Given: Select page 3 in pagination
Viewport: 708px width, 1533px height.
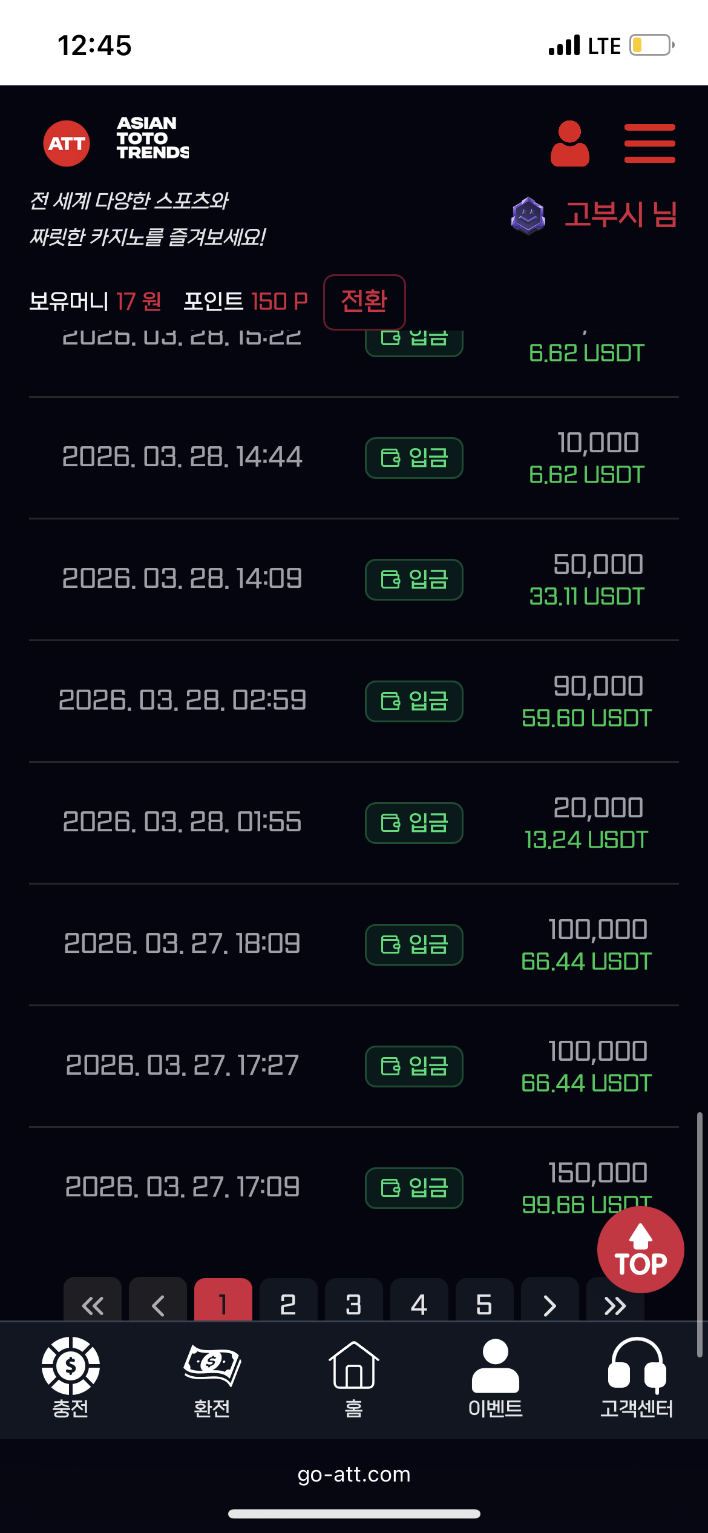Looking at the screenshot, I should [x=353, y=1302].
